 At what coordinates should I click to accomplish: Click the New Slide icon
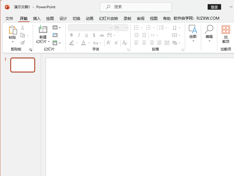tap(43, 29)
